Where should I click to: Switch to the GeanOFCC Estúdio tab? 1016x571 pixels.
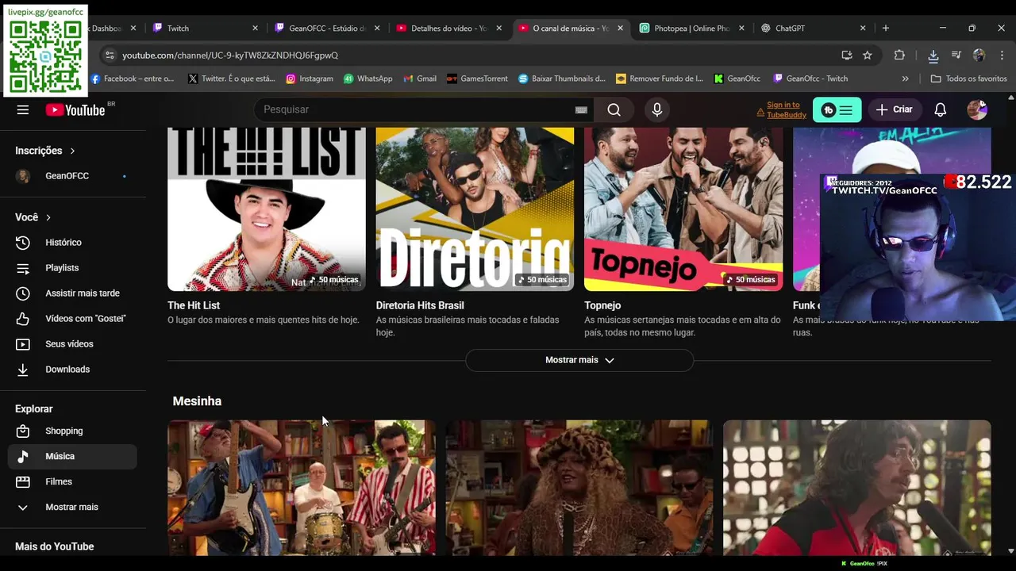(327, 28)
